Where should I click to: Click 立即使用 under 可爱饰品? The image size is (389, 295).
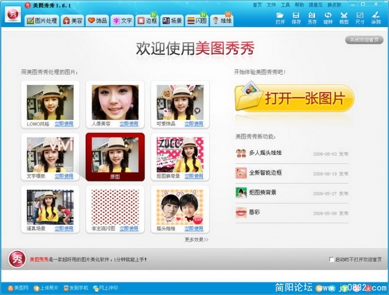click(194, 124)
